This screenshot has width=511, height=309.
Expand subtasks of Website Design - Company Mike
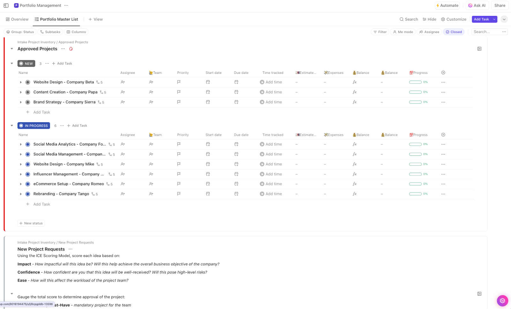[x=21, y=164]
